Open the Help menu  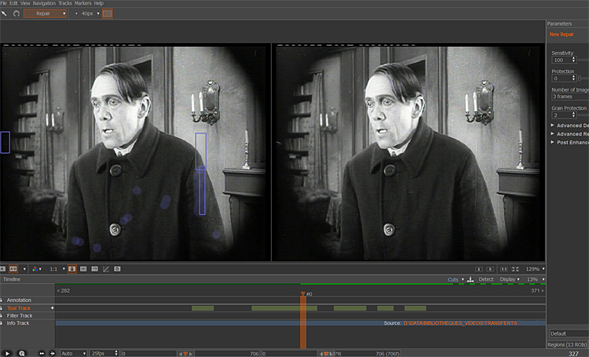coord(98,3)
